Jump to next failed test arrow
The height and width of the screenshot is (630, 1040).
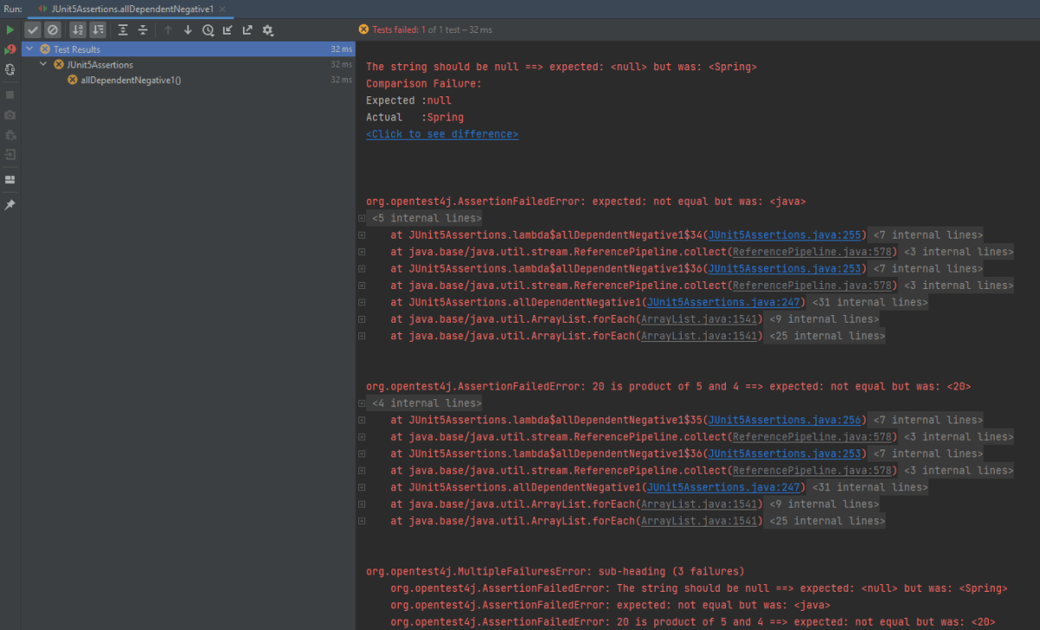tap(188, 30)
